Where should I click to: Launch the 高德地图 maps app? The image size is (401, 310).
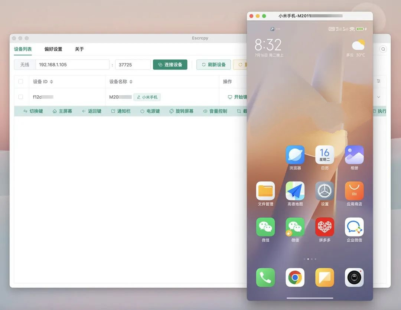click(x=295, y=191)
